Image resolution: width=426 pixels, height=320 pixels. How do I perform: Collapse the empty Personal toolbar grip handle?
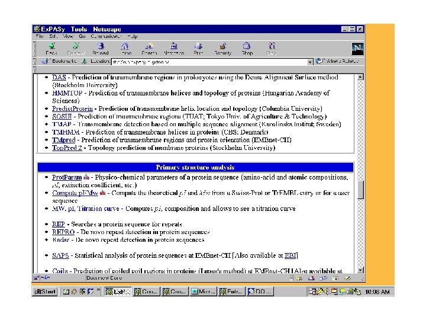[34, 69]
